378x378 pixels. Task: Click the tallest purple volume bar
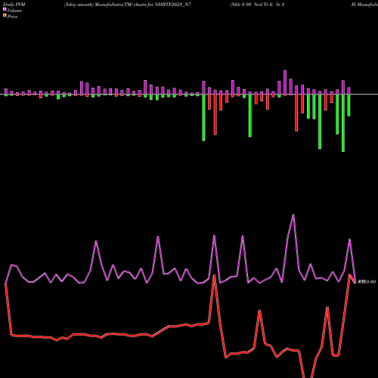pyautogui.click(x=285, y=82)
